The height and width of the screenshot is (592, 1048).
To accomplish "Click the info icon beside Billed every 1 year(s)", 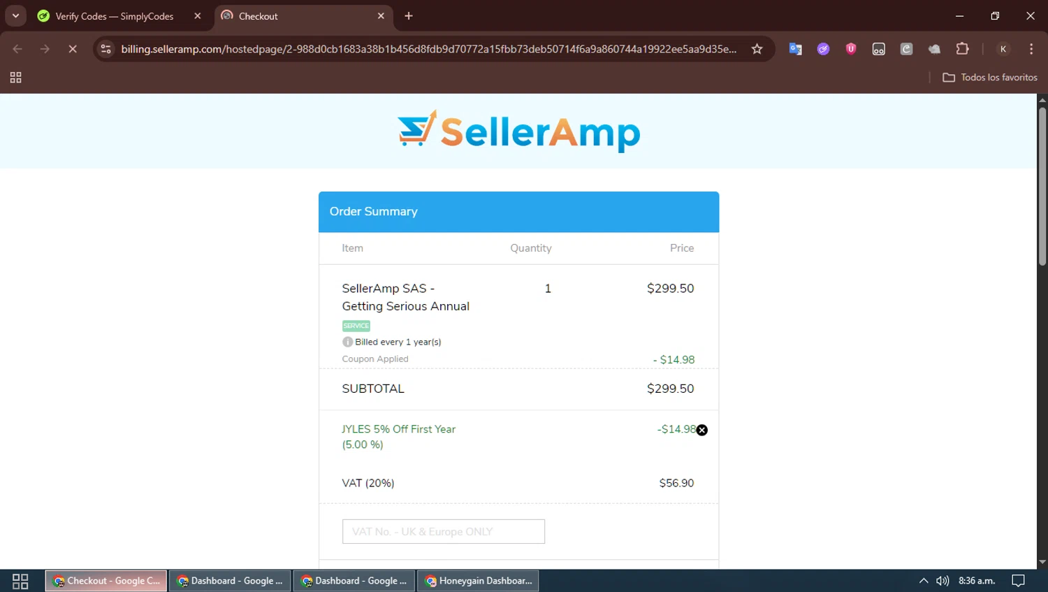I will 347,342.
